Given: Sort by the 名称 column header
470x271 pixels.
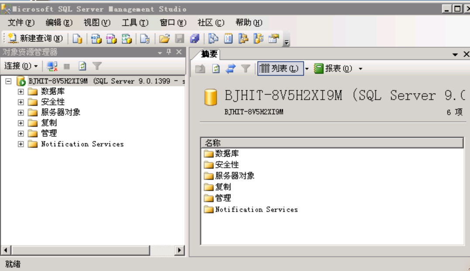Looking at the screenshot, I should coord(332,143).
